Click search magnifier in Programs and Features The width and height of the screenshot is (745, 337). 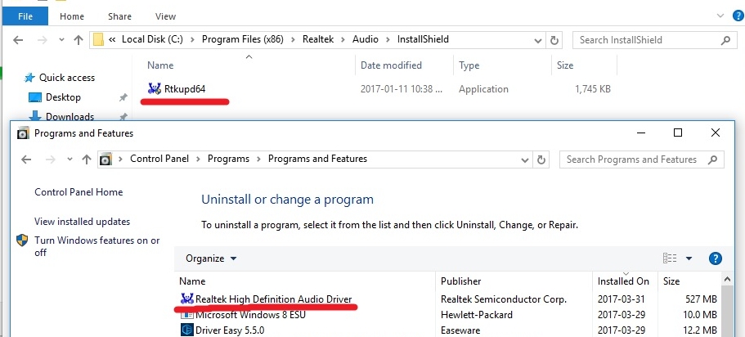712,160
